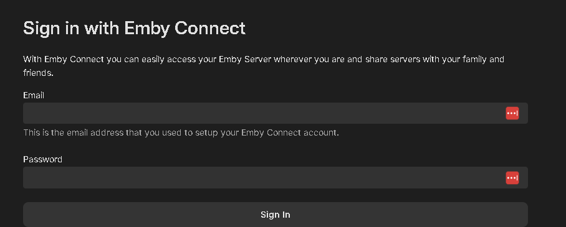Click the word 'friends.' in the description

tap(38, 73)
